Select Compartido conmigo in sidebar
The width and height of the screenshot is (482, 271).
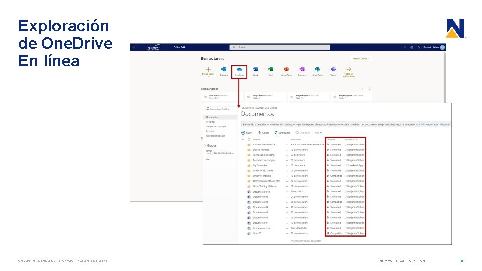tap(216, 126)
